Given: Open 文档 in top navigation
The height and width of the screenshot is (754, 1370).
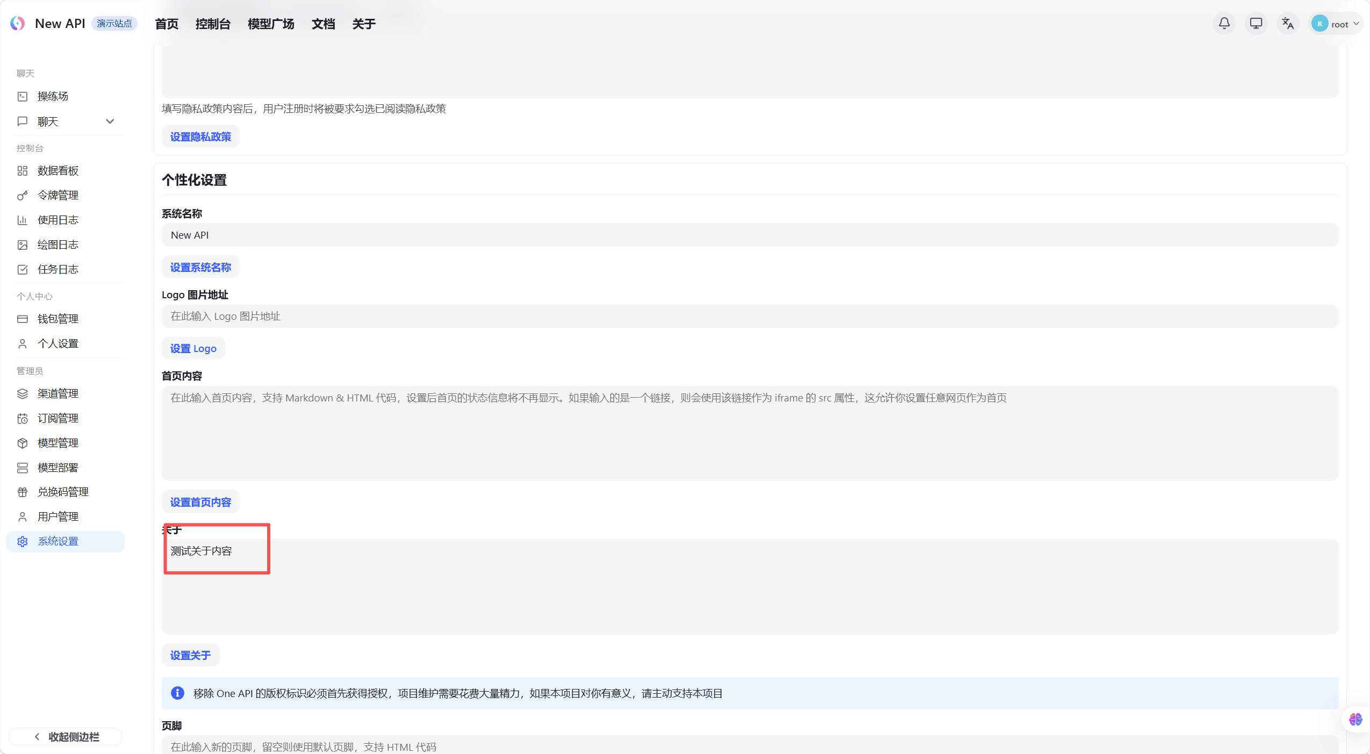Looking at the screenshot, I should (x=323, y=24).
